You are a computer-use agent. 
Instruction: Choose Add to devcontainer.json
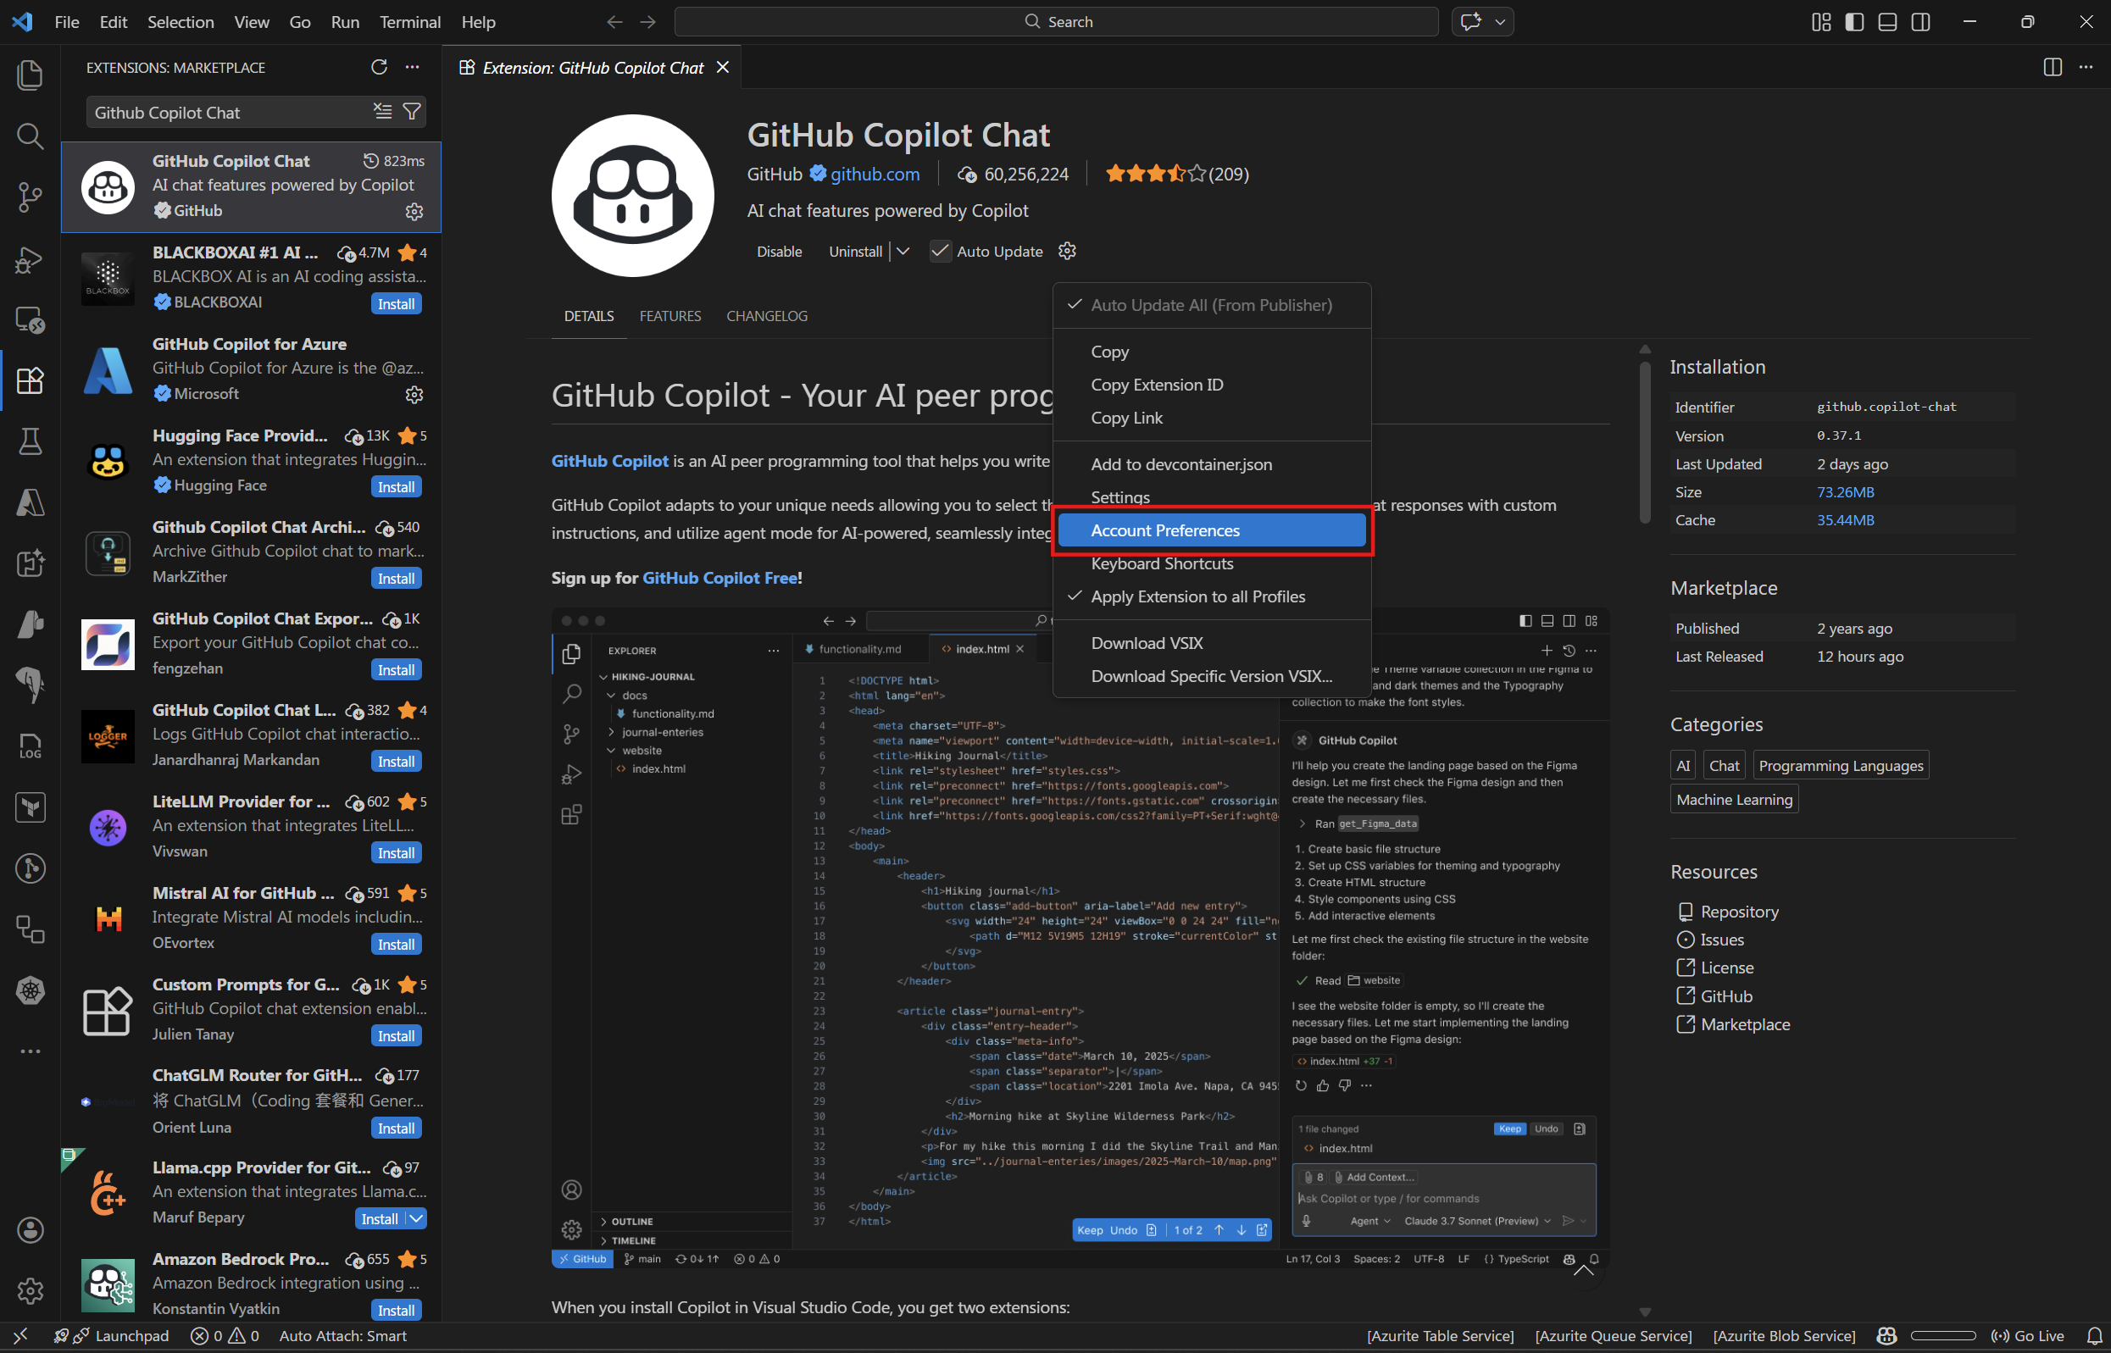[x=1211, y=464]
